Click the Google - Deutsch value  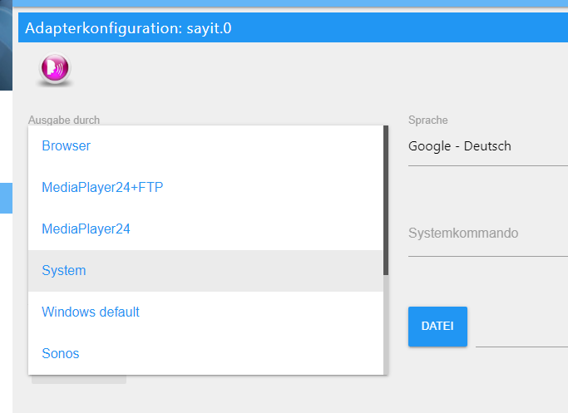tap(460, 147)
